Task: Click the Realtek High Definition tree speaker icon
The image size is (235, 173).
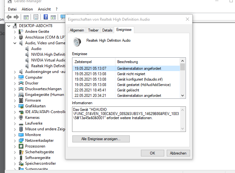Action: [x=27, y=66]
